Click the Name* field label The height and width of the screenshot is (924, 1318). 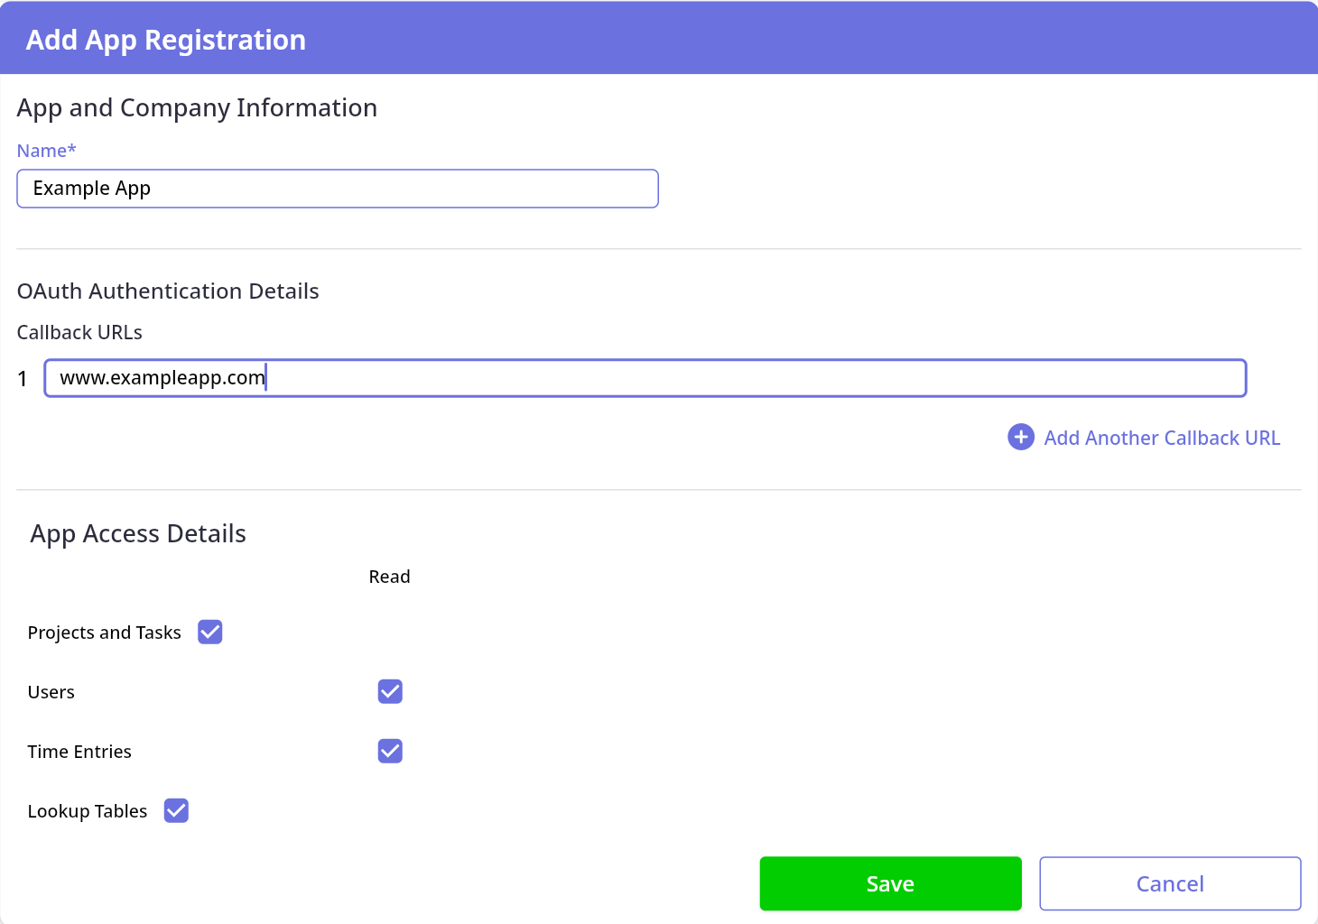point(46,151)
